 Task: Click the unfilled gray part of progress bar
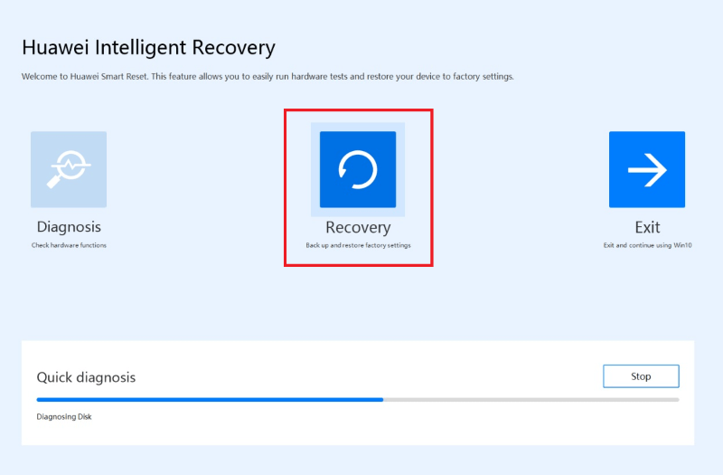coord(533,399)
